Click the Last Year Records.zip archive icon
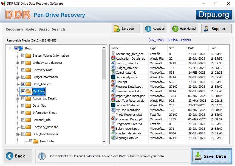This screenshot has height=166, width=235. (x=113, y=100)
